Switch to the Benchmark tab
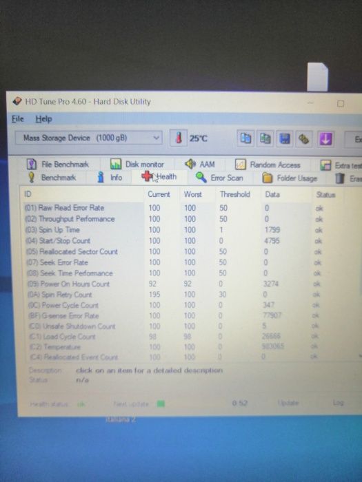The width and height of the screenshot is (362, 482). click(52, 178)
